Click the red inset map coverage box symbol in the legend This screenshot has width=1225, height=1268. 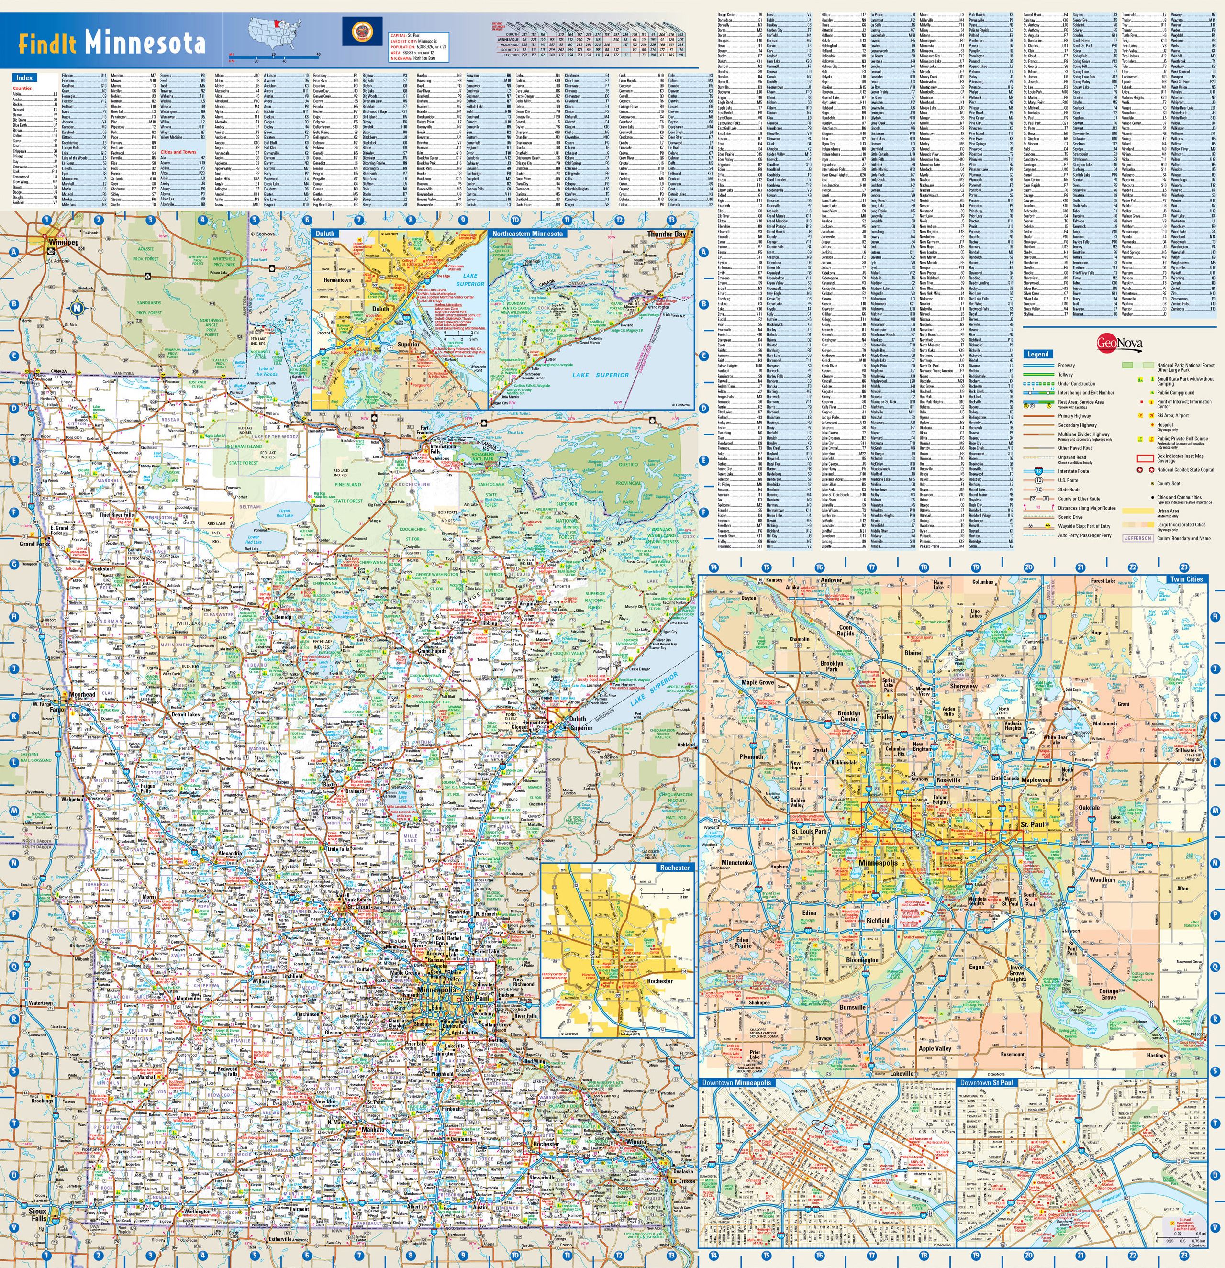point(1146,458)
